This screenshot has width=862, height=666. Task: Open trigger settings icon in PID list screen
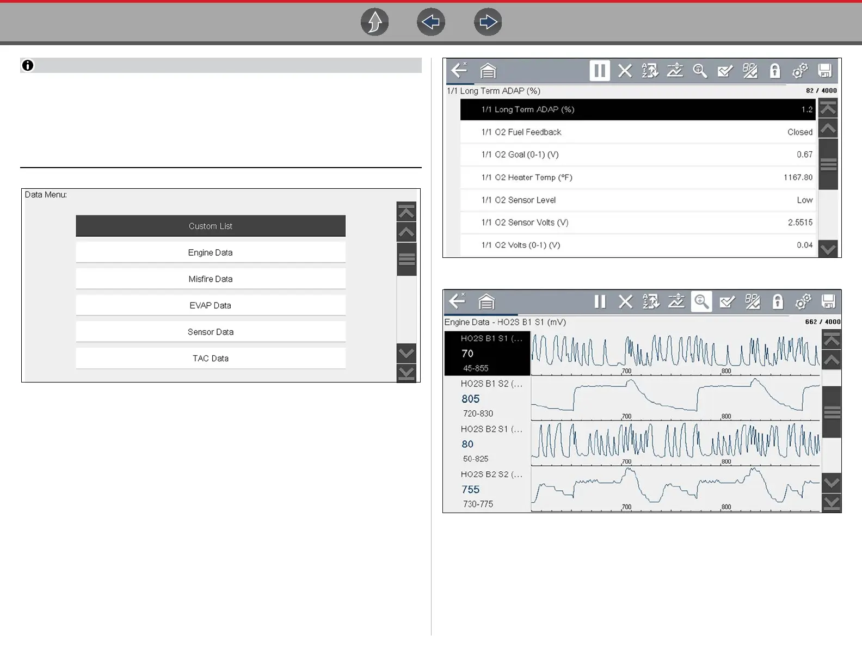click(750, 71)
